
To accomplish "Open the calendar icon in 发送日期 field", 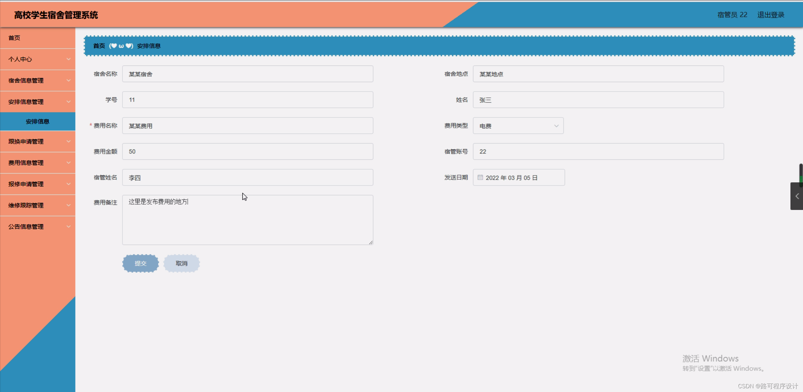I will 480,177.
